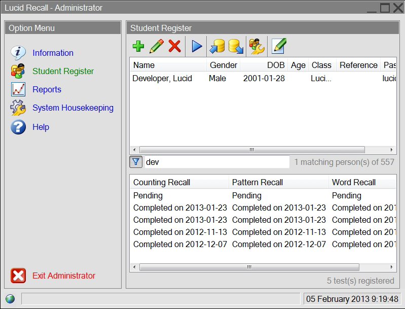Click the status bar date and time
405x309 pixels.
pos(352,299)
